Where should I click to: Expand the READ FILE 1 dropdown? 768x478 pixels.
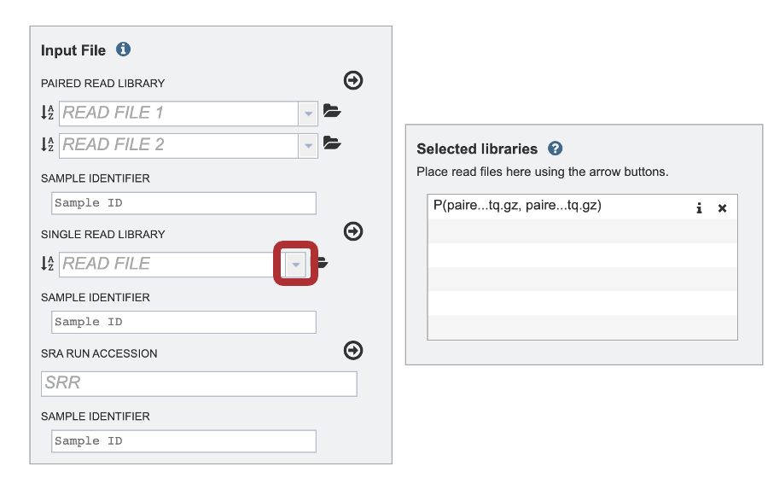pos(308,114)
